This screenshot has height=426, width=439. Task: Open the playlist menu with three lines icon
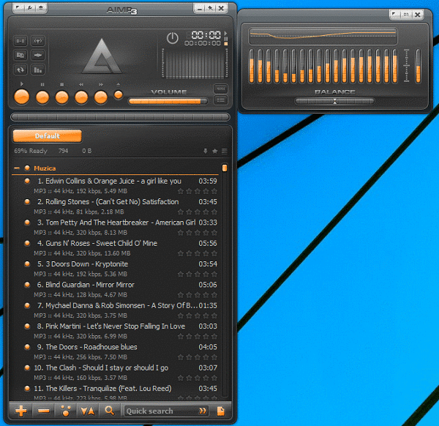[225, 152]
